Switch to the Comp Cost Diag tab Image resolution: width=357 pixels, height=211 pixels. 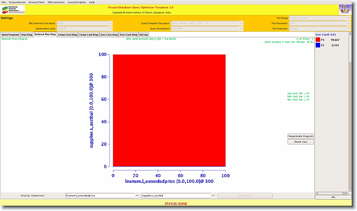67,34
